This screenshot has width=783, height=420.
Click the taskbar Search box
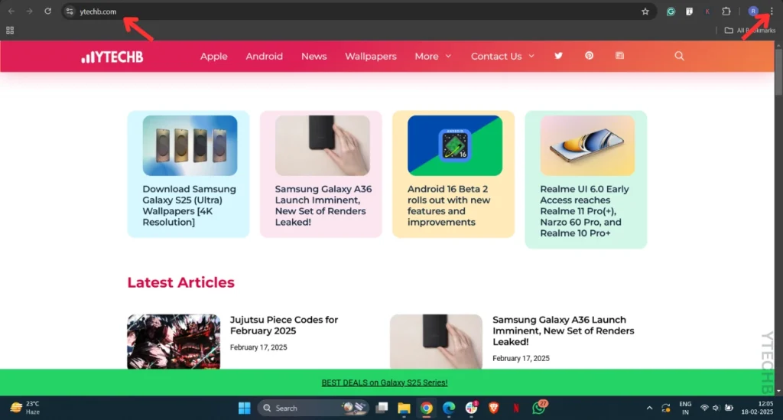pyautogui.click(x=313, y=408)
